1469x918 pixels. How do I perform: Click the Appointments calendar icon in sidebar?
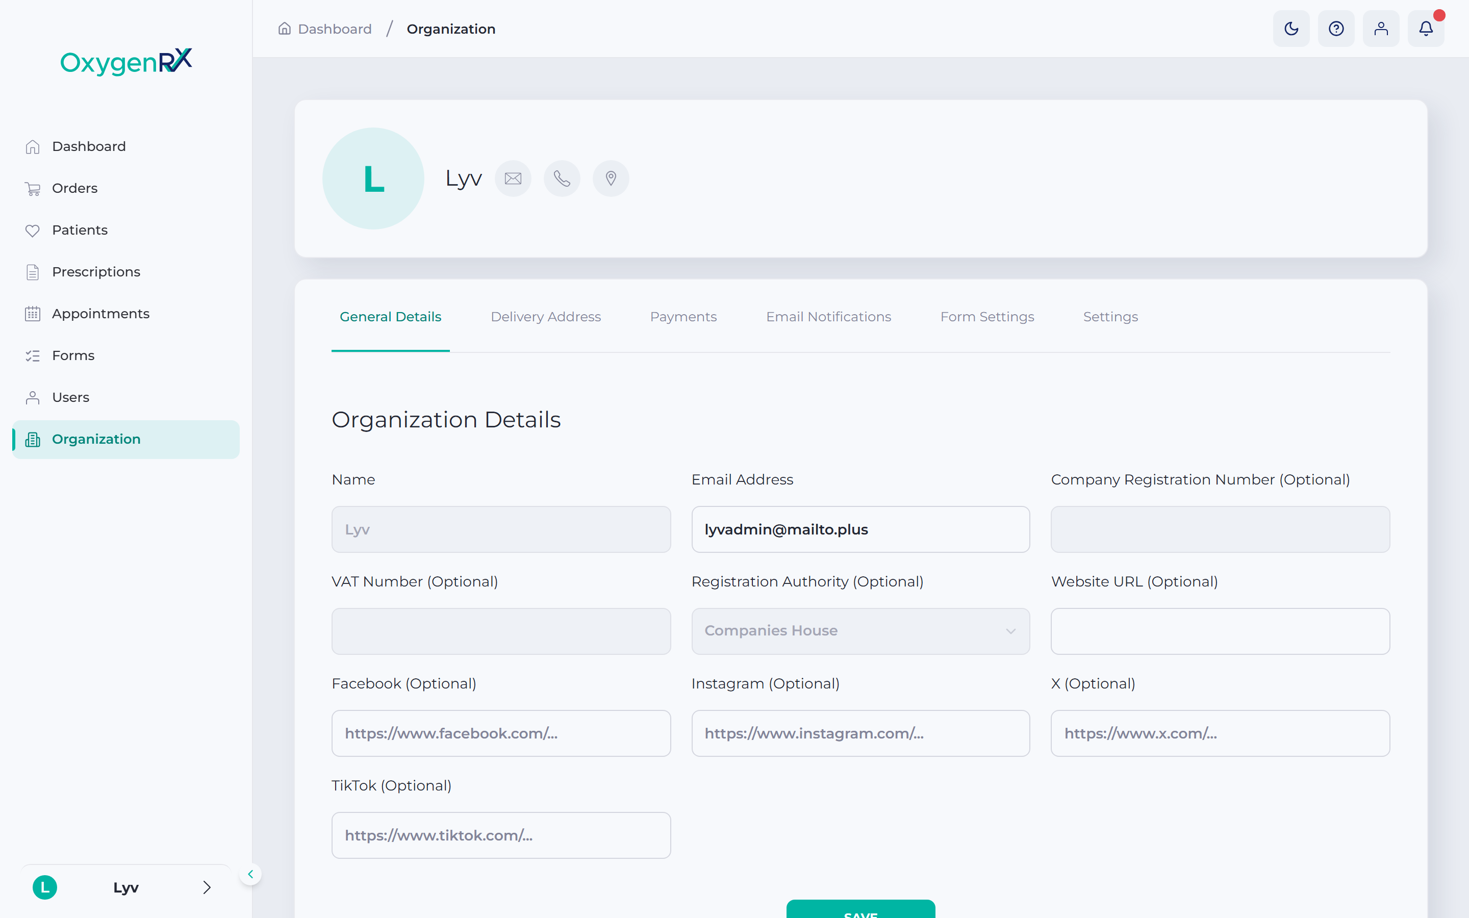[33, 314]
